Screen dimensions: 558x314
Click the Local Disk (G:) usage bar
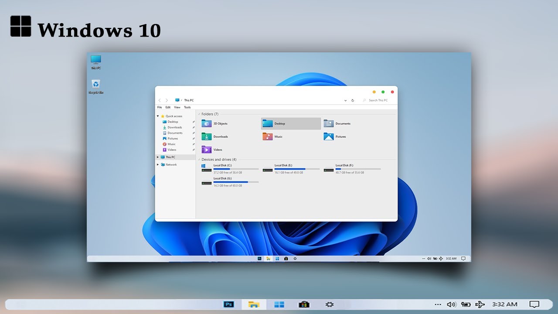(x=236, y=182)
